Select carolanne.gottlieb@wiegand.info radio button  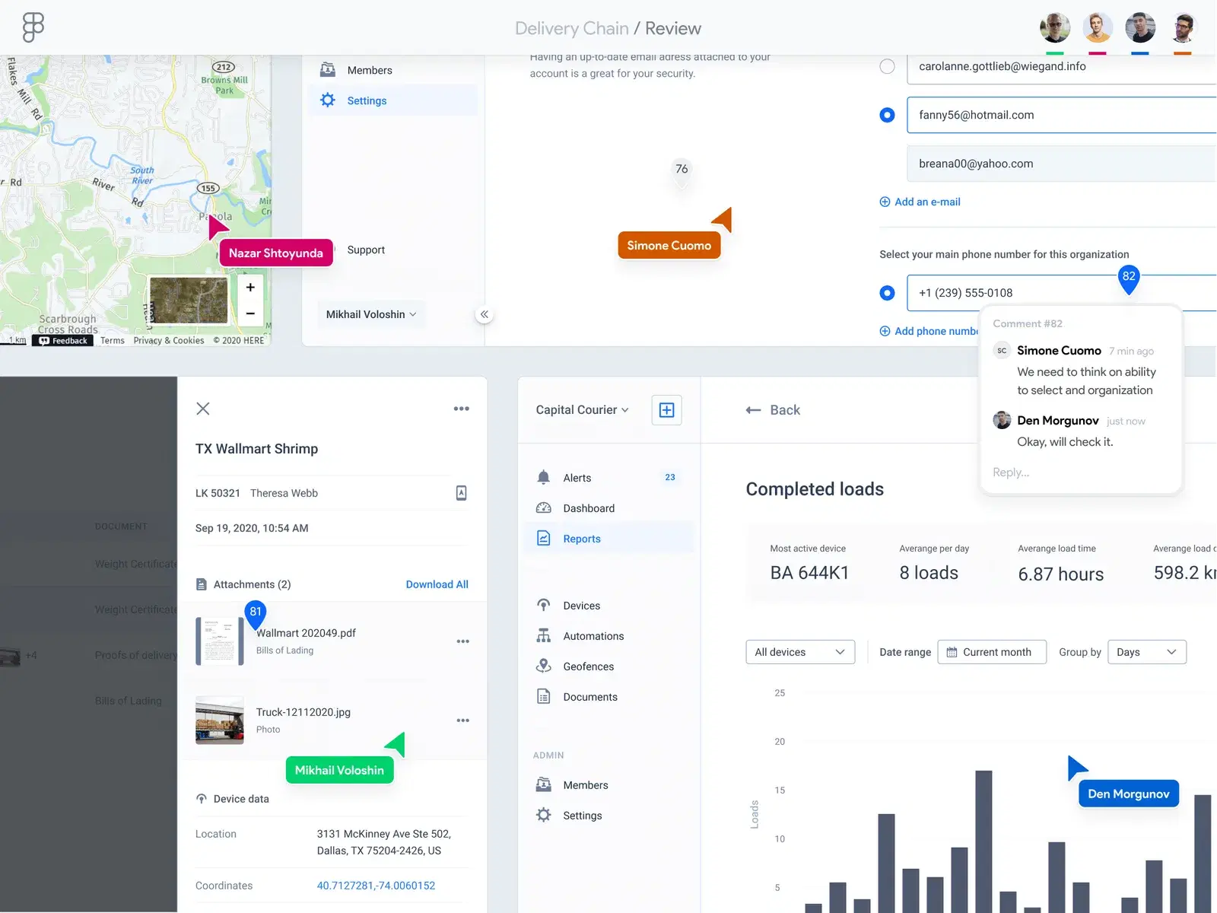pyautogui.click(x=887, y=66)
